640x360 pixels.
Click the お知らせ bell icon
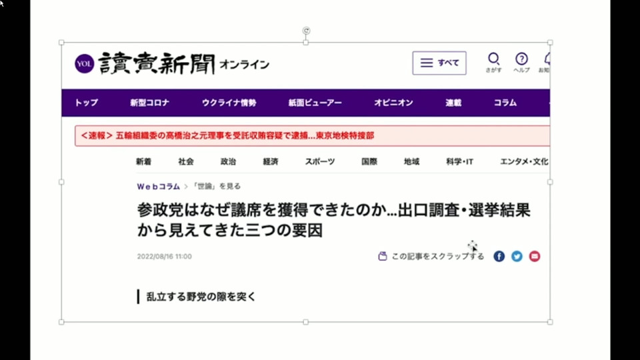click(545, 63)
